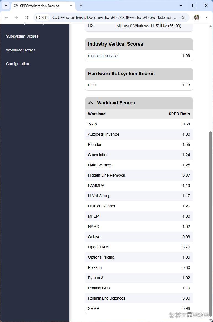Click the SPEC Ratio column header
Image resolution: width=213 pixels, height=322 pixels.
(x=179, y=114)
